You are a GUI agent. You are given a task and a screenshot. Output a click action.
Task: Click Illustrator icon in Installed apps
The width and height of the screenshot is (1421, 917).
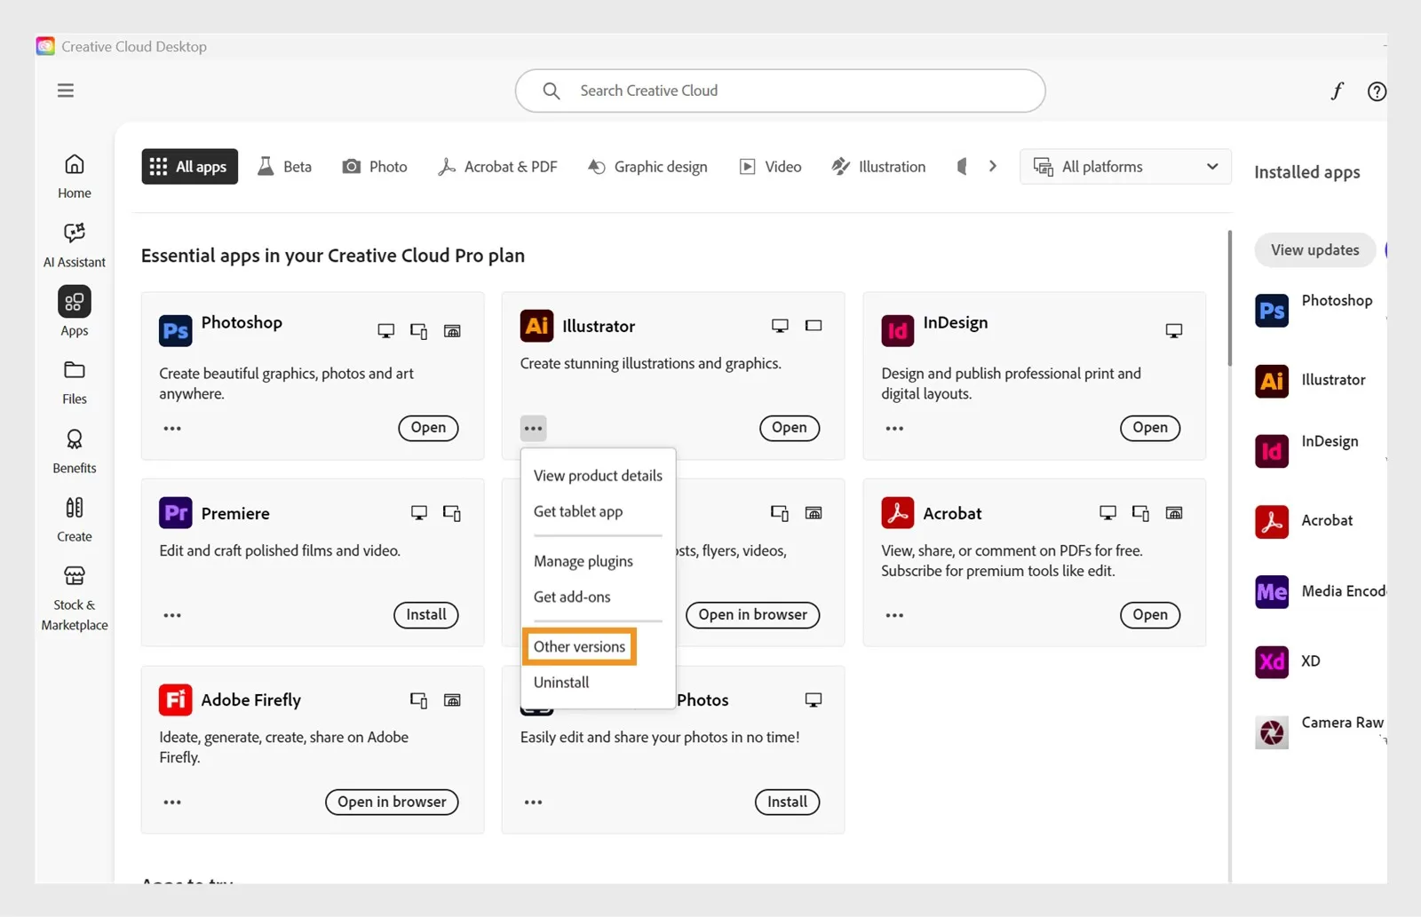pos(1272,381)
